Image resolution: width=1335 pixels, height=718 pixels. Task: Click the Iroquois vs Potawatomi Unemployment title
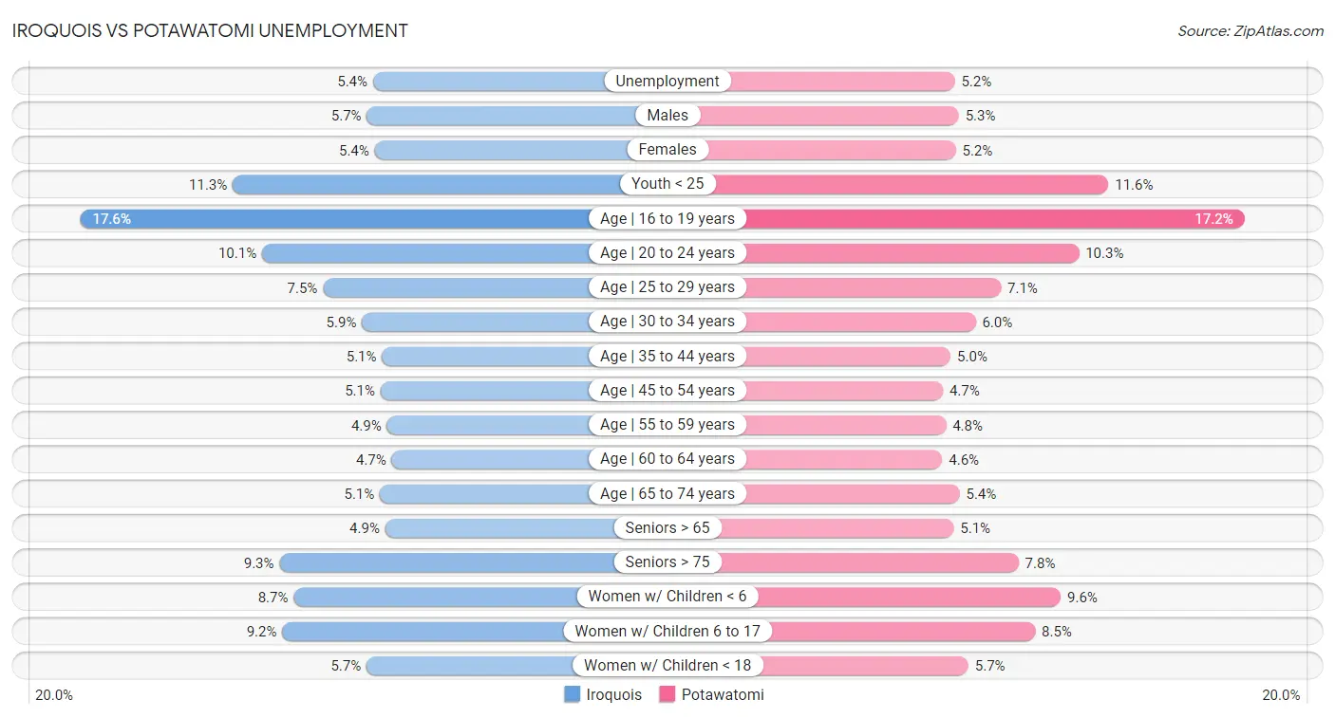[x=210, y=30]
